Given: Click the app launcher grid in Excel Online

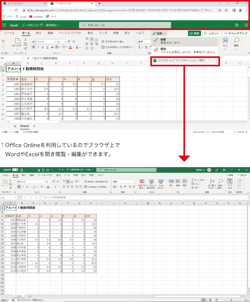Looking at the screenshot, I should point(4,25).
